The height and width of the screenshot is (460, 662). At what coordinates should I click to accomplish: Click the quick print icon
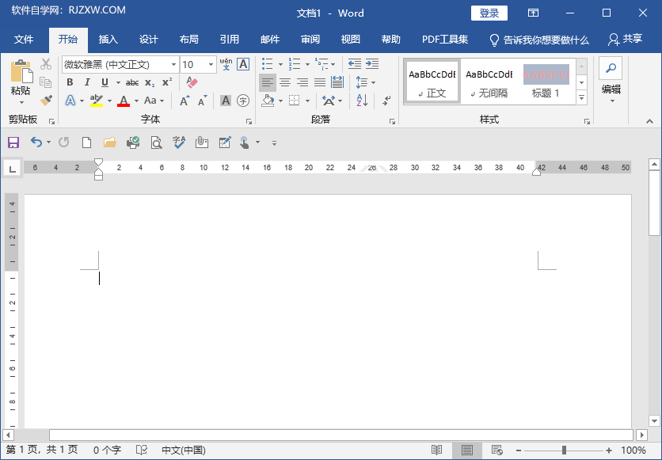click(133, 143)
